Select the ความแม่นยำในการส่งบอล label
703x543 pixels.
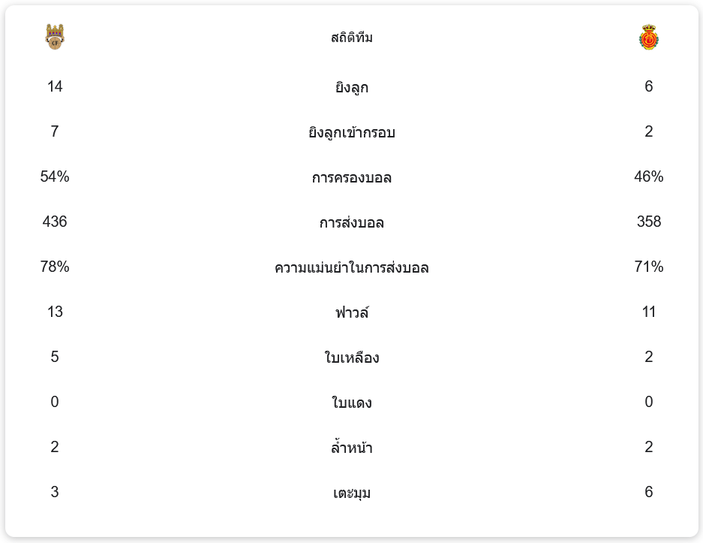[x=351, y=267]
